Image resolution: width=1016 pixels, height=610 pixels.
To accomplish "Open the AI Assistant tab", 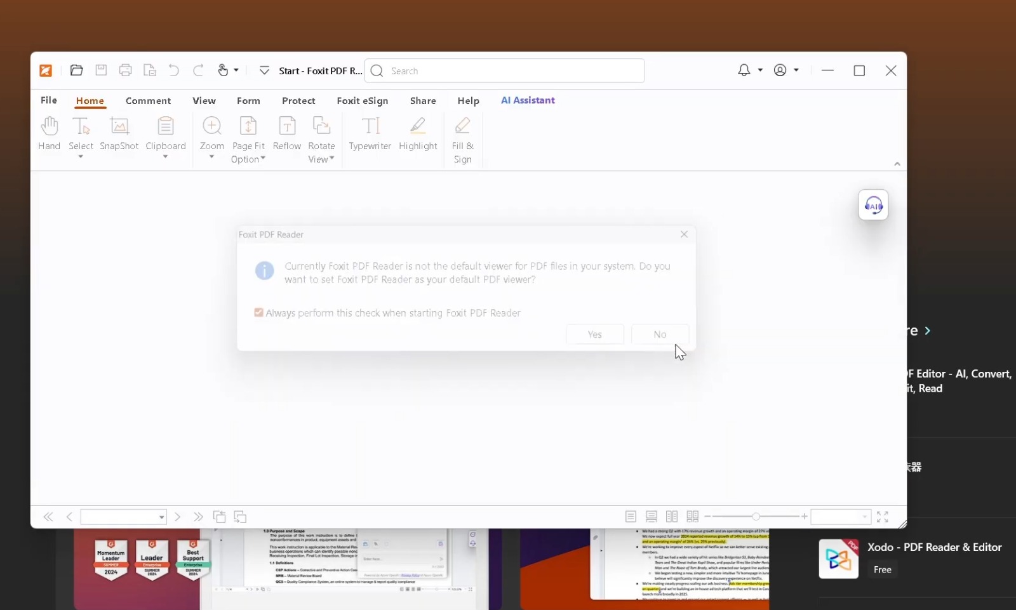I will click(x=528, y=100).
